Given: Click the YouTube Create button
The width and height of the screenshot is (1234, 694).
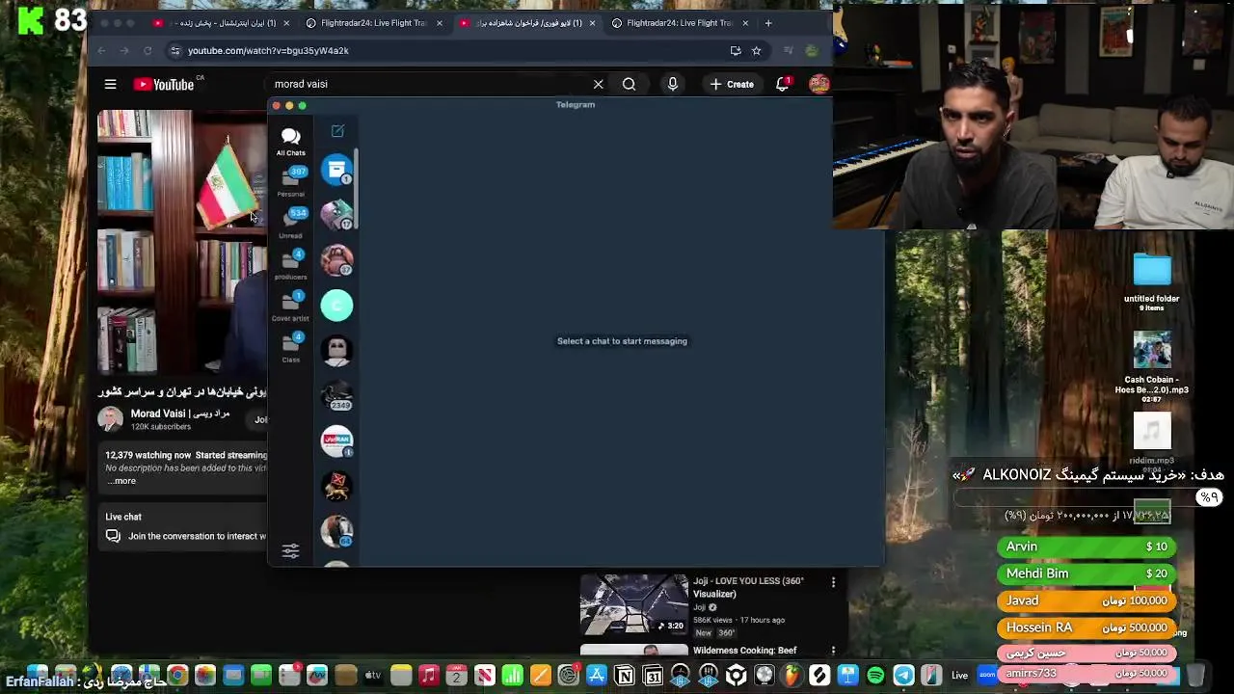Looking at the screenshot, I should click(x=732, y=84).
